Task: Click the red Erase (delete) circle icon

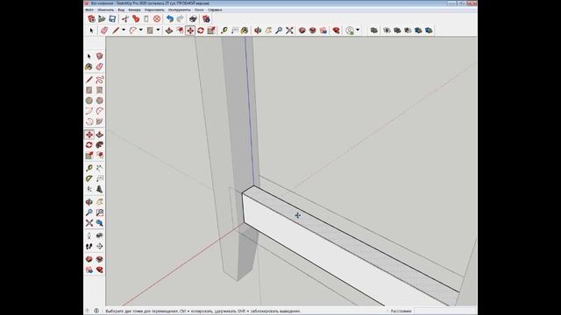Action: click(x=157, y=19)
